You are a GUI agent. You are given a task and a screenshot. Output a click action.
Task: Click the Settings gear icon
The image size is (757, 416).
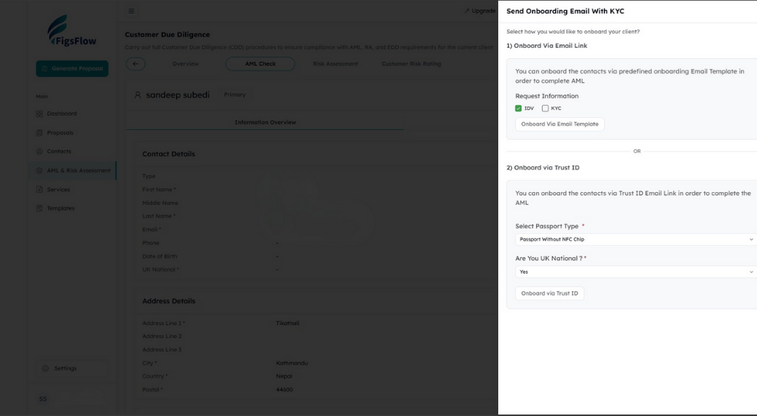pos(45,368)
